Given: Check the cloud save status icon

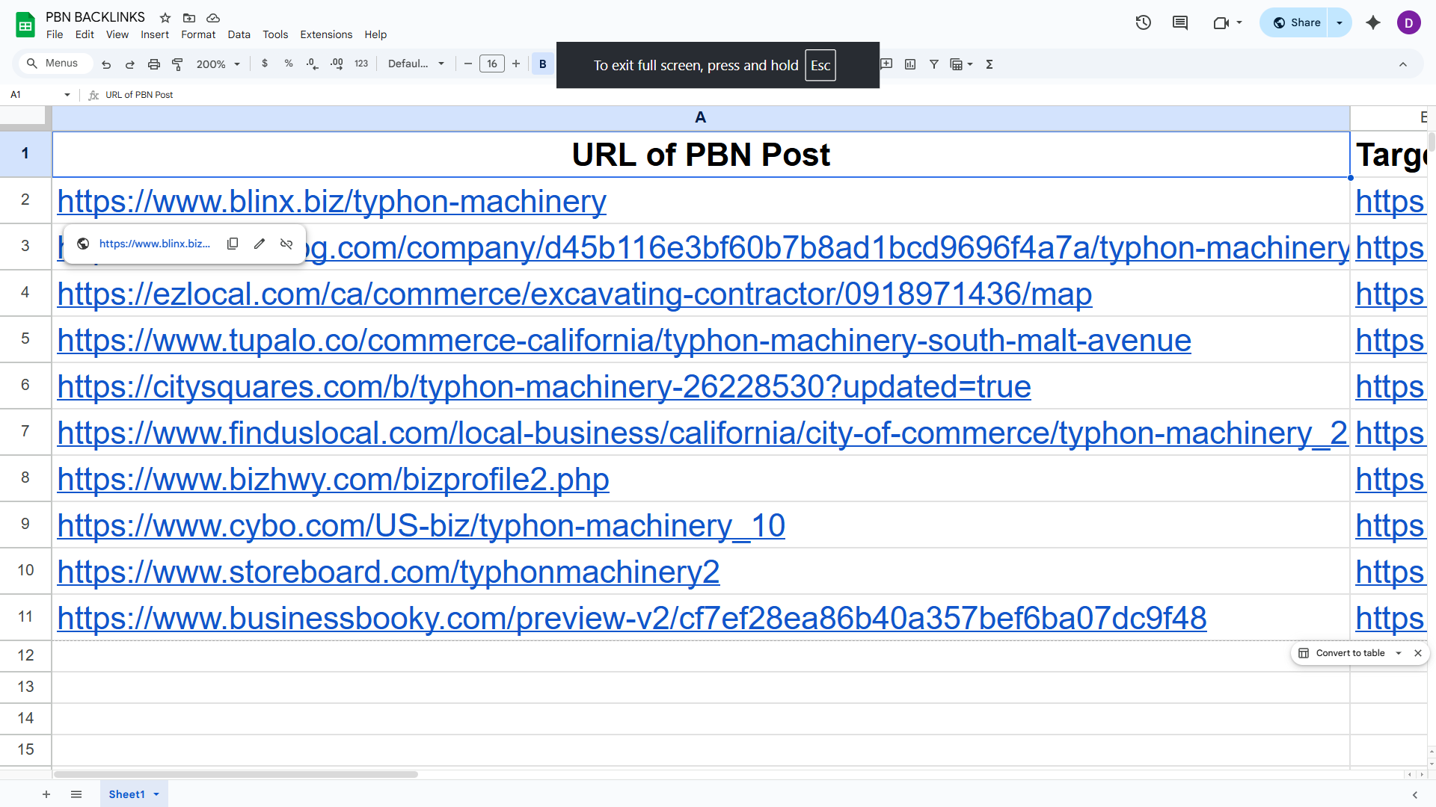Looking at the screenshot, I should click(213, 18).
